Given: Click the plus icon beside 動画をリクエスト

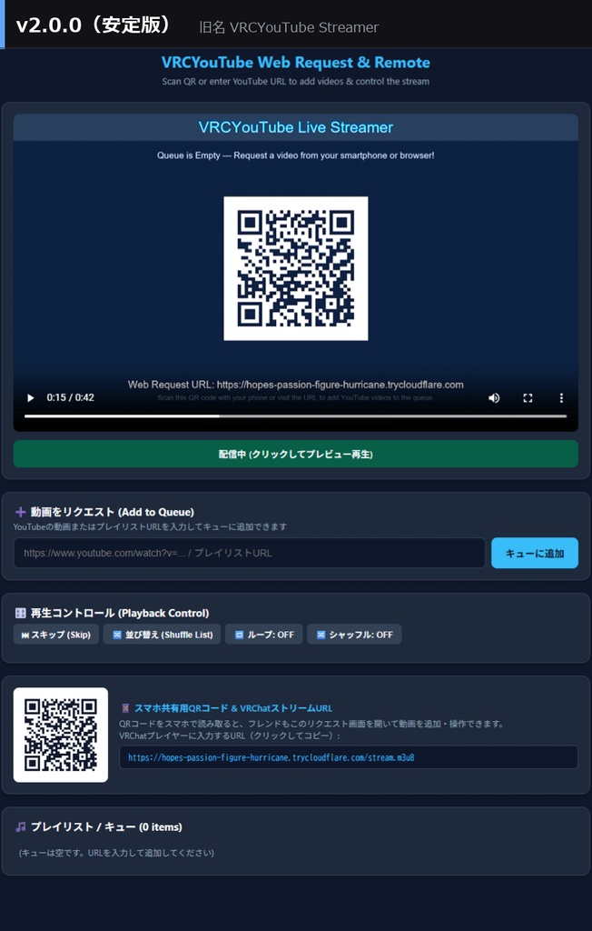Looking at the screenshot, I should coord(20,512).
